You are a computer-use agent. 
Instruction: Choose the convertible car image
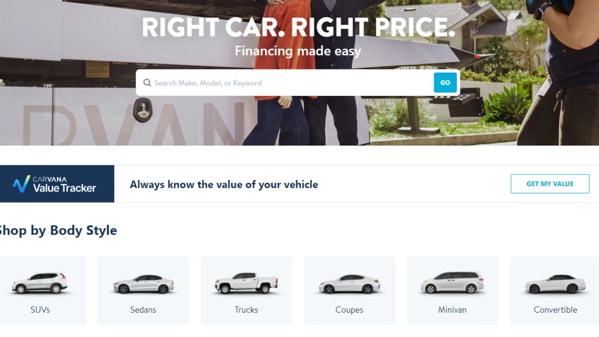pyautogui.click(x=555, y=284)
